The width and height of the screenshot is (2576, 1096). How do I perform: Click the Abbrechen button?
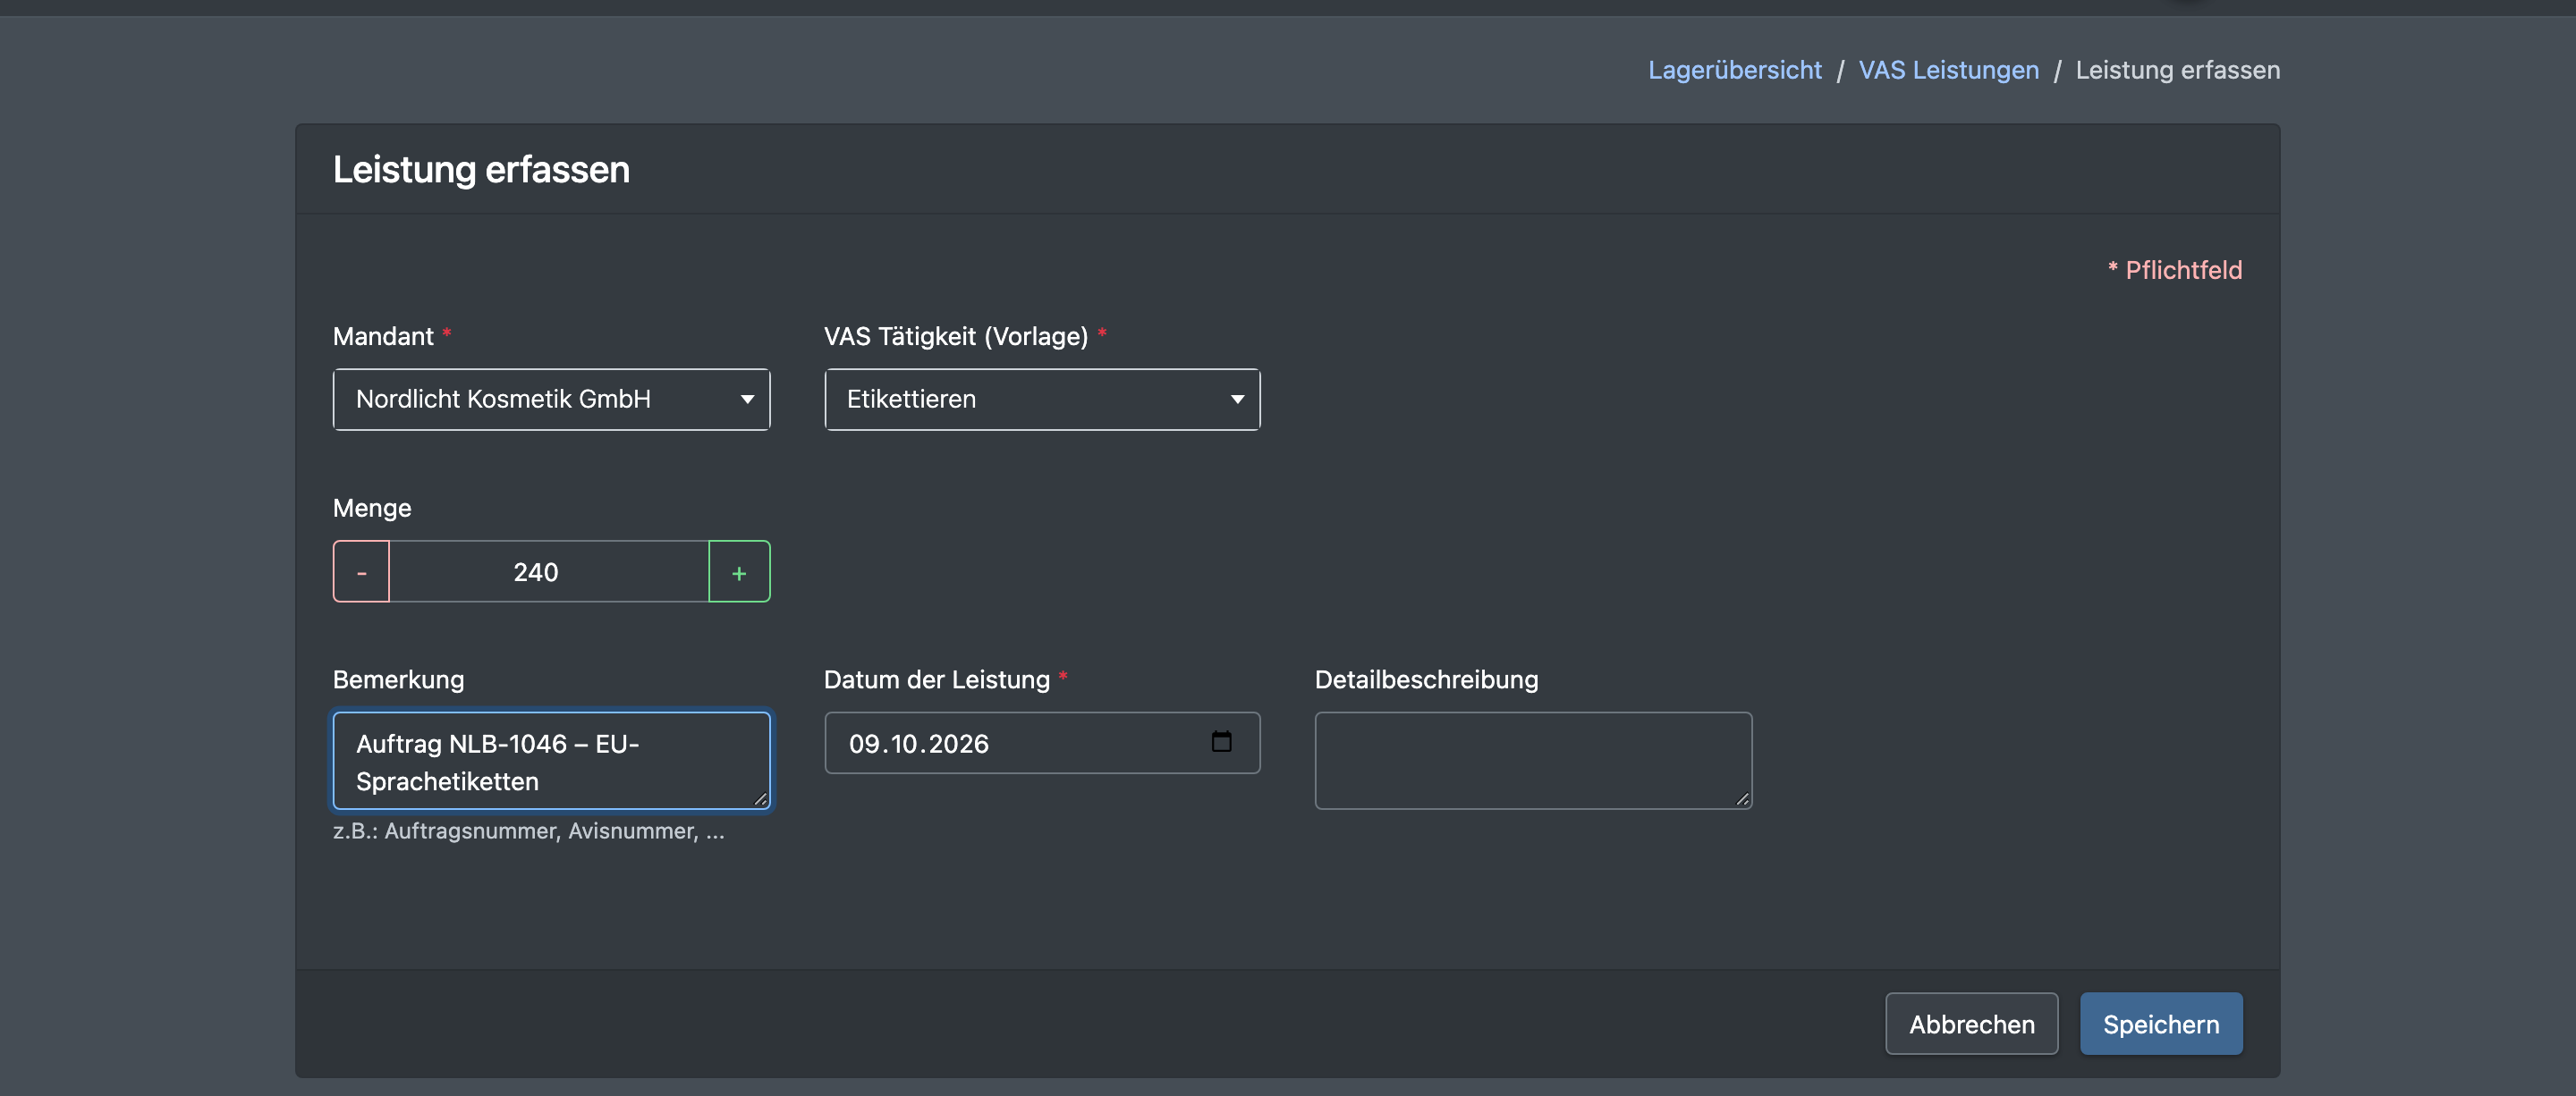pos(1971,1024)
